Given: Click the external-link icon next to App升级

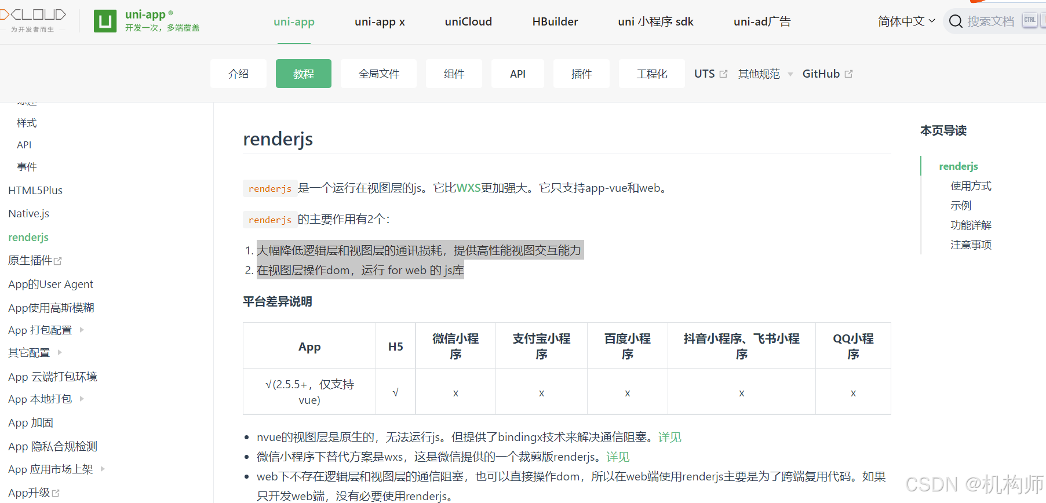Looking at the screenshot, I should pyautogui.click(x=56, y=493).
